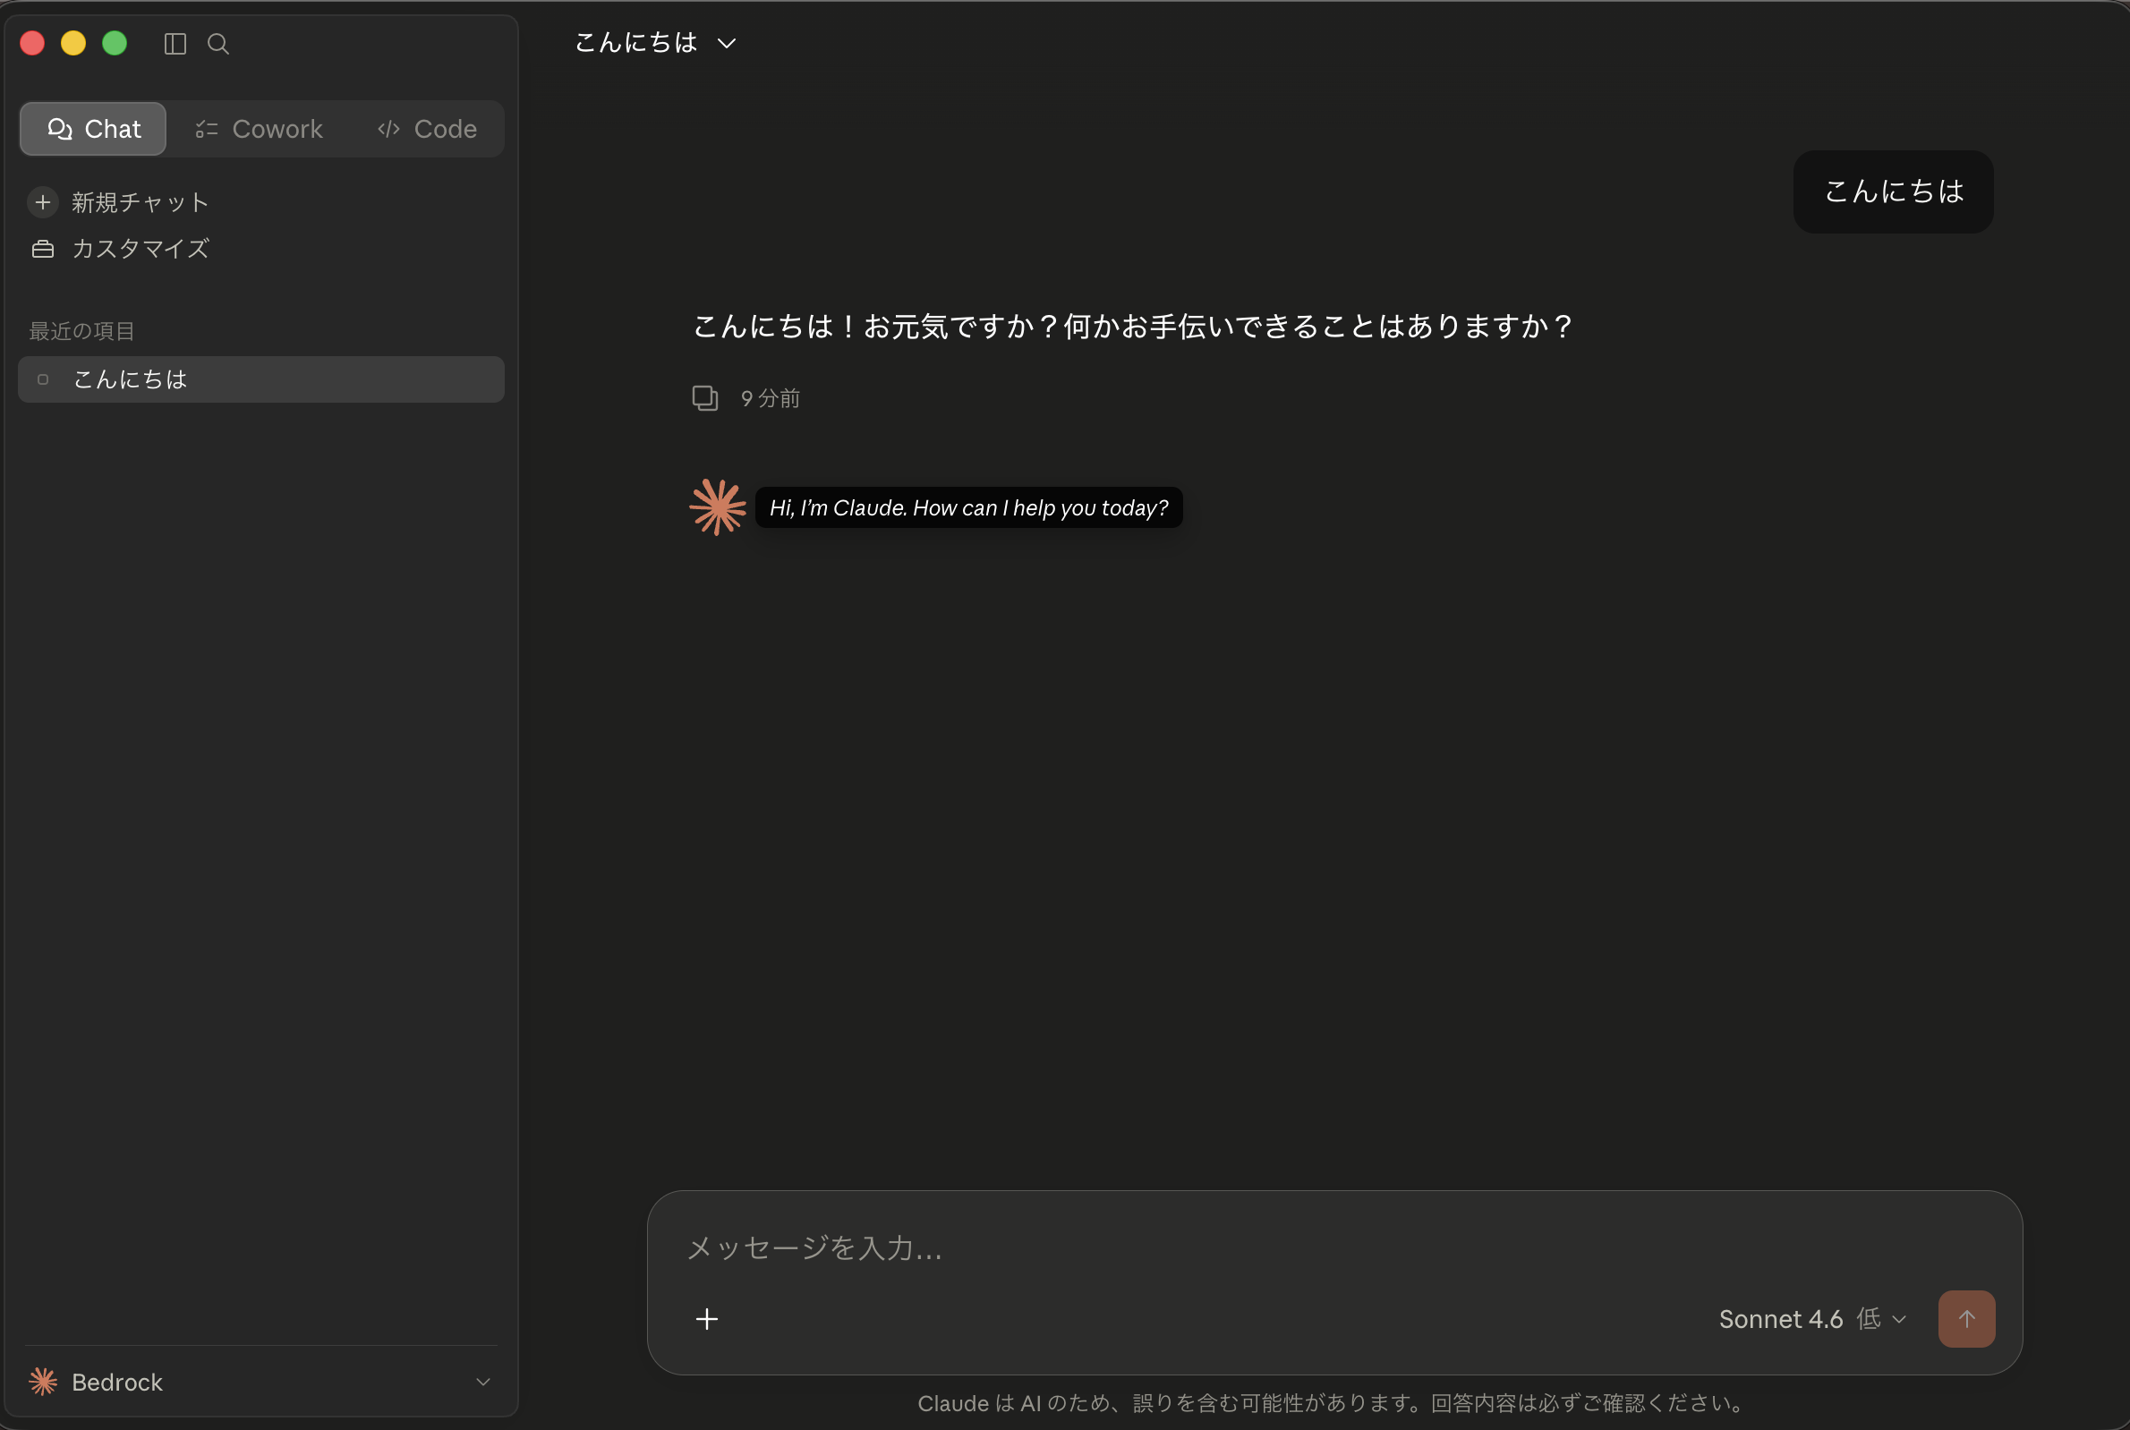Viewport: 2130px width, 1430px height.
Task: Open カスタマイズ settings
Action: pyautogui.click(x=119, y=248)
